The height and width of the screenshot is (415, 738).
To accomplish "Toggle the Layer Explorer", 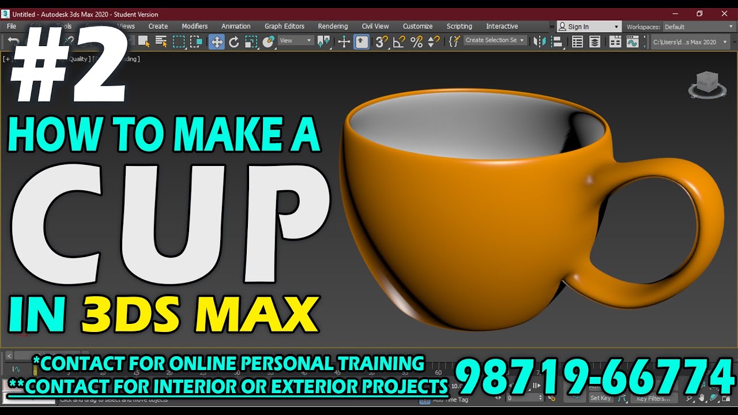I will point(594,41).
